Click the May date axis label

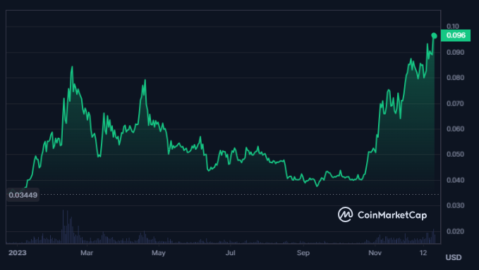click(159, 252)
